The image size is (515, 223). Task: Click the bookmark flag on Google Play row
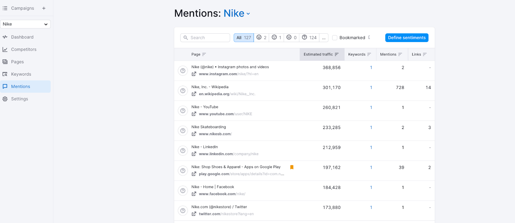[292, 167]
